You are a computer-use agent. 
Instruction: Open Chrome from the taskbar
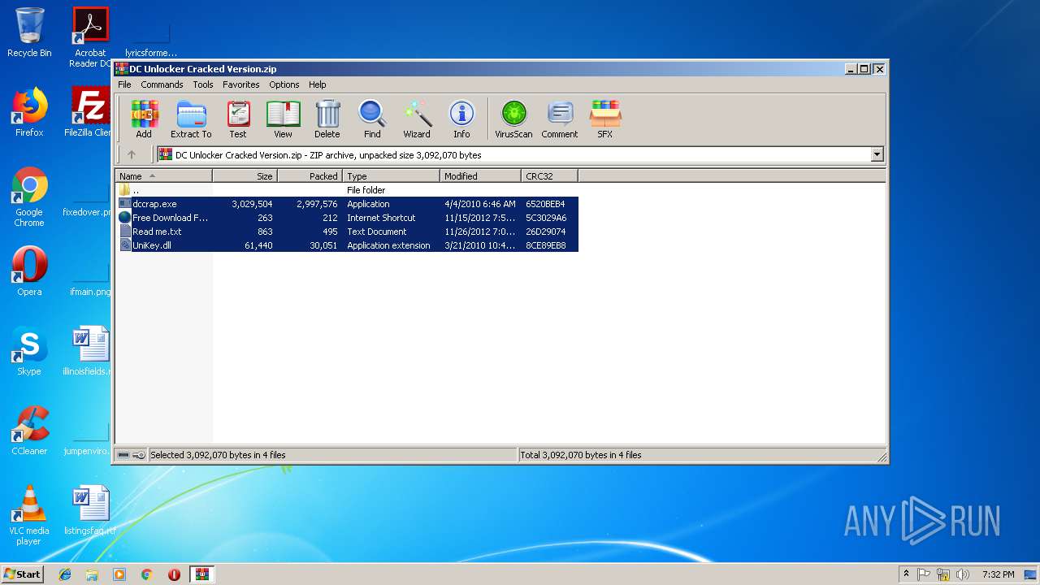click(x=146, y=574)
